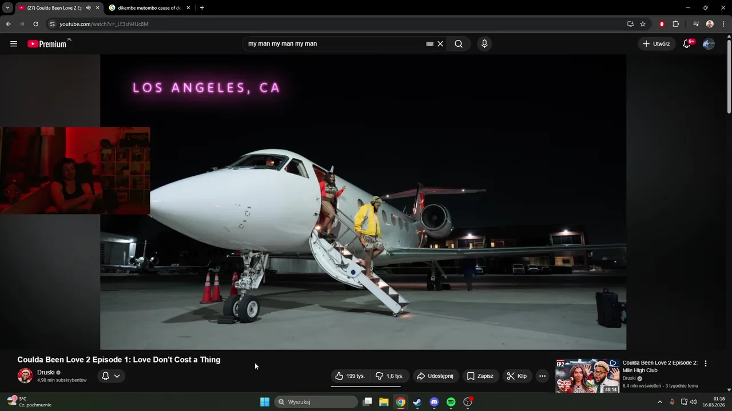Open Discord from the taskbar
The image size is (732, 411).
(434, 402)
